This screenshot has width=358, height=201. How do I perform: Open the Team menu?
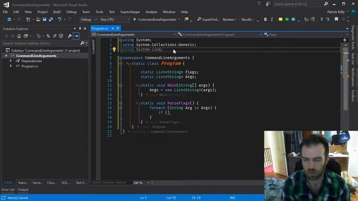pos(86,12)
